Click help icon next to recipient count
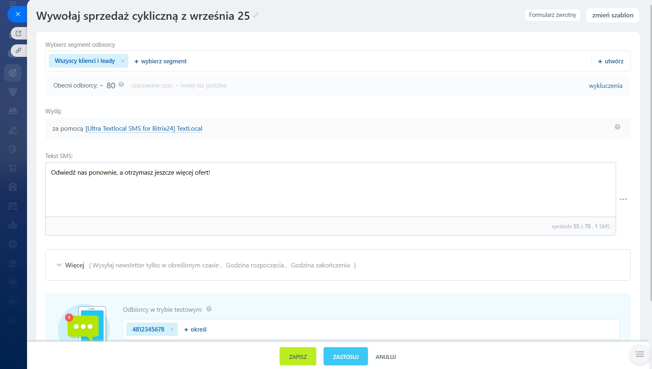The image size is (652, 369). pyautogui.click(x=121, y=85)
